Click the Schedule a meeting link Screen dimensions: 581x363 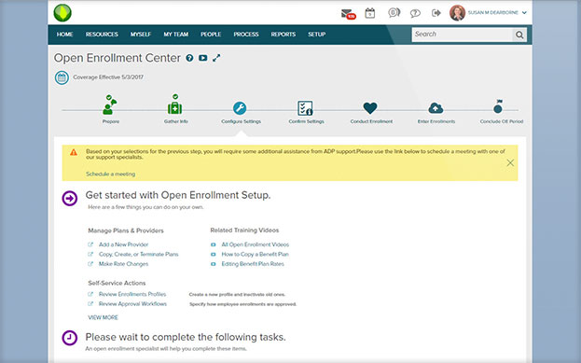[x=110, y=174]
